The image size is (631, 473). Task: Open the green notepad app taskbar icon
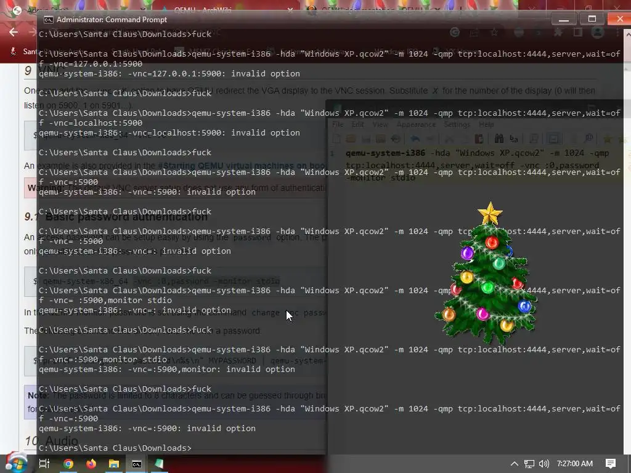pyautogui.click(x=160, y=464)
